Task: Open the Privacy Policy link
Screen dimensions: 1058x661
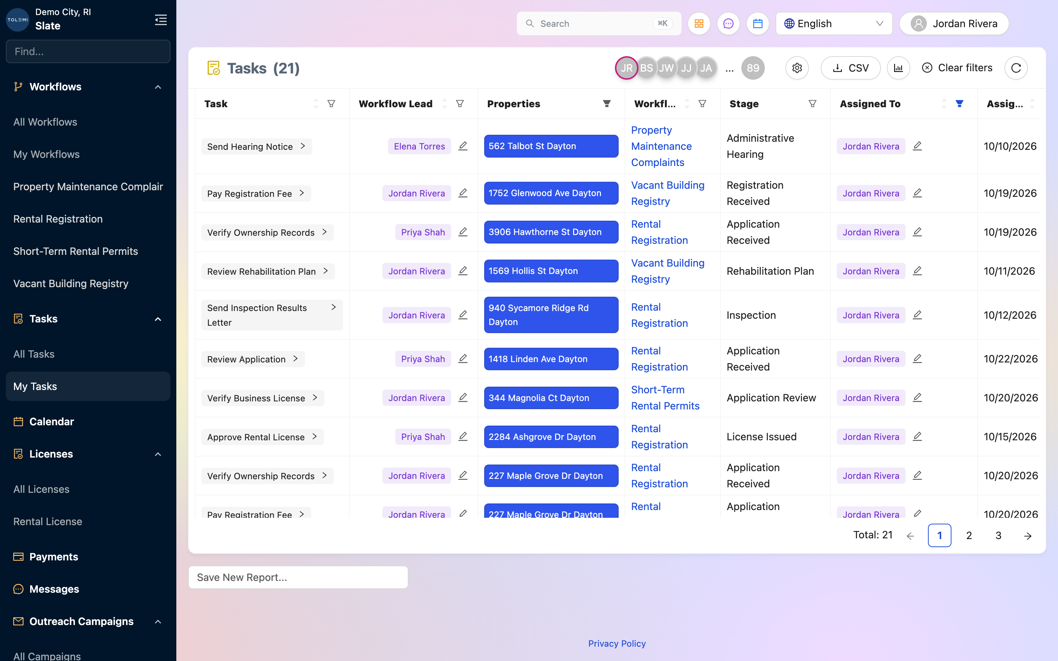Action: coord(616,643)
